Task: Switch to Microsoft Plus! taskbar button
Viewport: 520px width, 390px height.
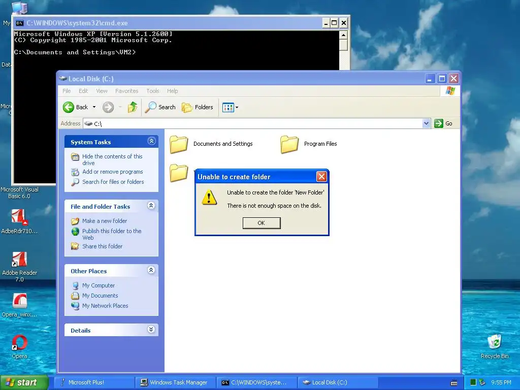Action: pos(93,382)
